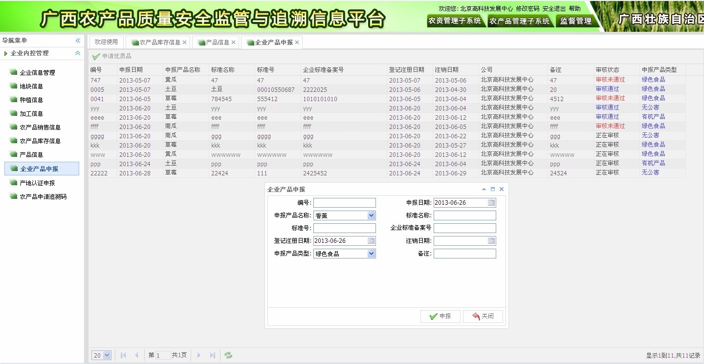Collapse the 企业产品申报 dialog panel

(x=484, y=189)
